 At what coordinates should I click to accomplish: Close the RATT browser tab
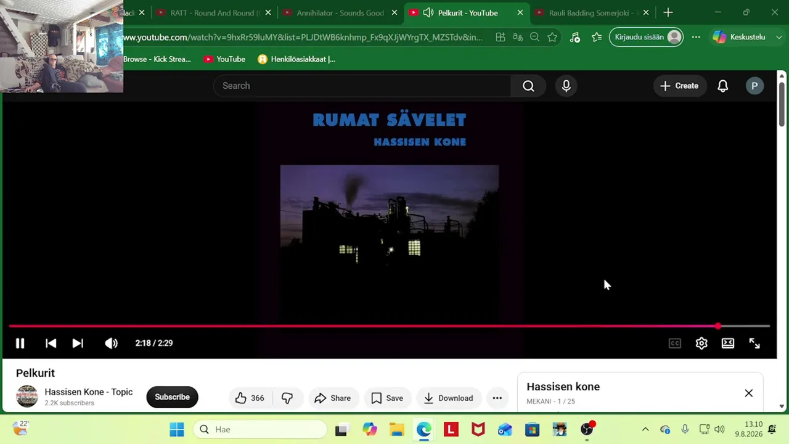tap(268, 12)
